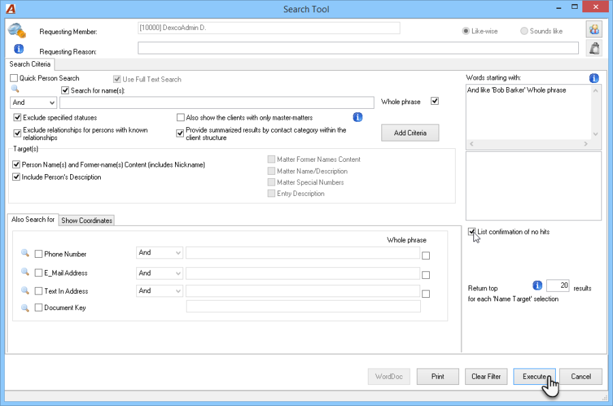This screenshot has height=406, width=613.
Task: Open the Text In Address And dropdown
Action: 159,291
